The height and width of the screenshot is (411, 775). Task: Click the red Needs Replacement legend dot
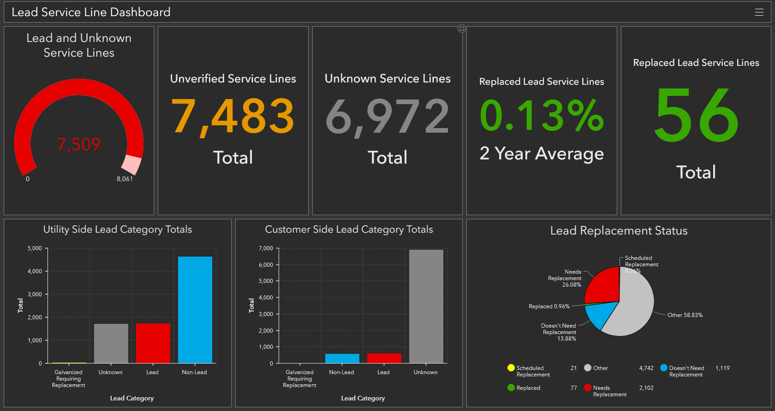pos(587,388)
